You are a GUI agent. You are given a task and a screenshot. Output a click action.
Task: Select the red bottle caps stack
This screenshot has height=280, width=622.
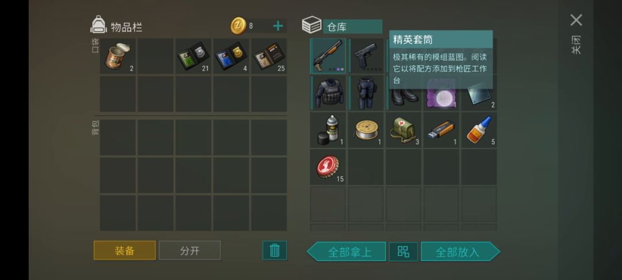point(328,167)
